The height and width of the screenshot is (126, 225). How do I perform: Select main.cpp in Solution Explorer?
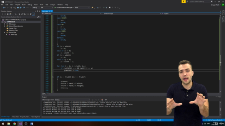point(14,35)
